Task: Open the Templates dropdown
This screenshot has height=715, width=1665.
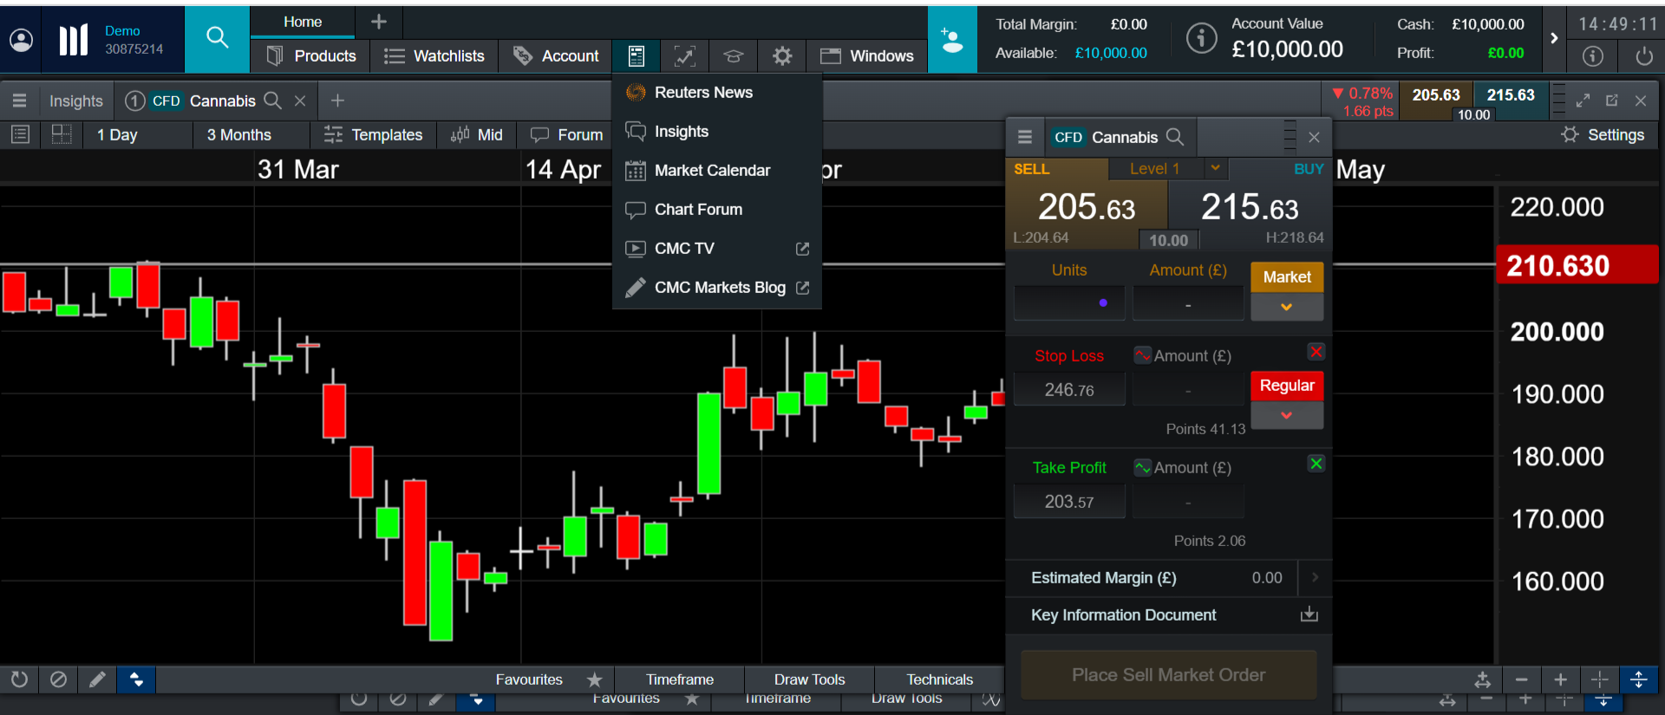Action: (373, 134)
